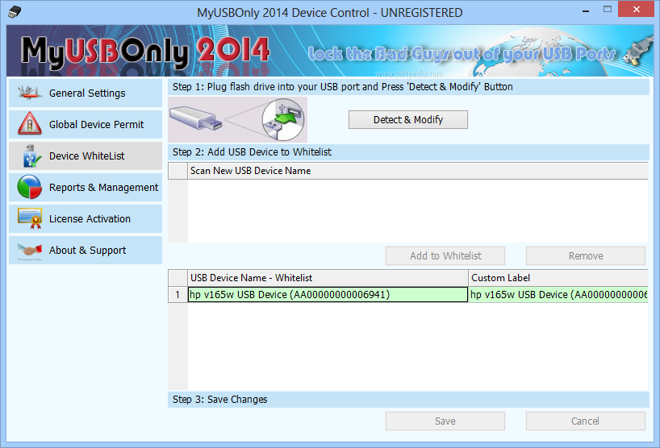Open About & Support
Viewport: 660px width, 448px height.
point(86,250)
